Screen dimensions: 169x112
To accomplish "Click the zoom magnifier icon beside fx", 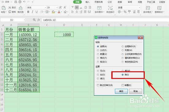I will click(34, 20).
